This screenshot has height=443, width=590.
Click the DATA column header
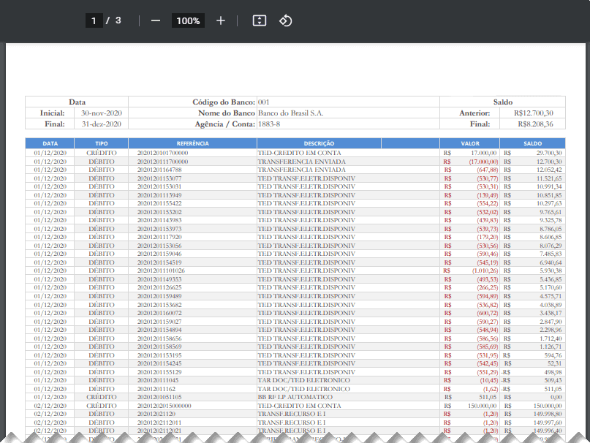click(50, 143)
